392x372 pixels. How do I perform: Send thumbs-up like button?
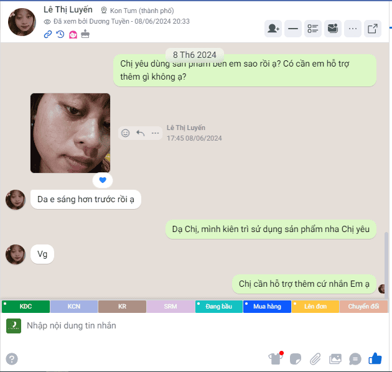pyautogui.click(x=375, y=359)
